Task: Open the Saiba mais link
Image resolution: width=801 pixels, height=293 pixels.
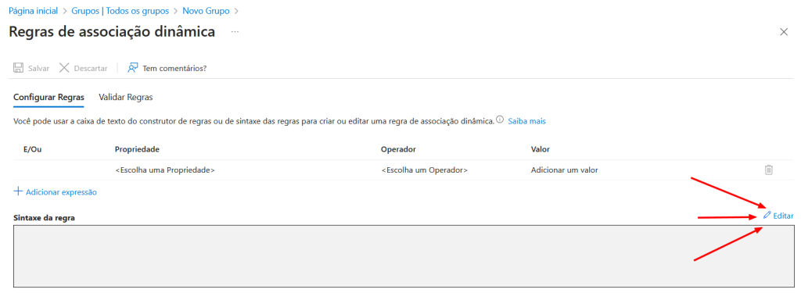Action: [x=526, y=121]
